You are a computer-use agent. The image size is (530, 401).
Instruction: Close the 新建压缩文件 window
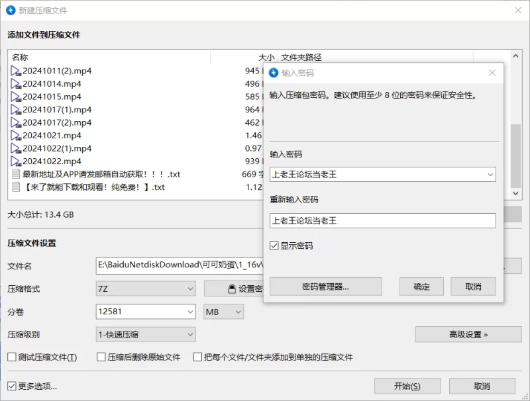click(x=518, y=11)
